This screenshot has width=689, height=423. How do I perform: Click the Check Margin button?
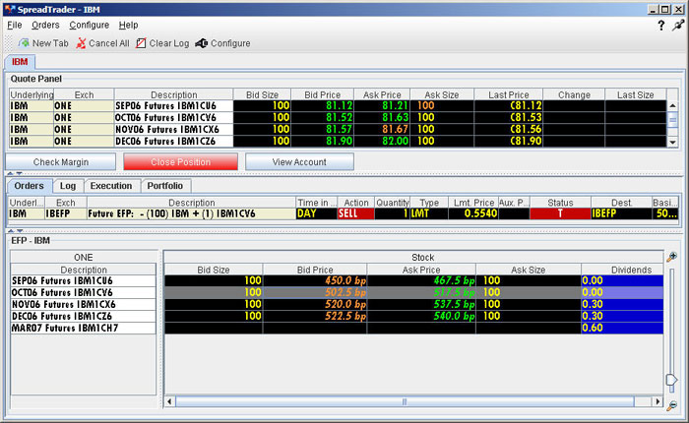tap(61, 162)
